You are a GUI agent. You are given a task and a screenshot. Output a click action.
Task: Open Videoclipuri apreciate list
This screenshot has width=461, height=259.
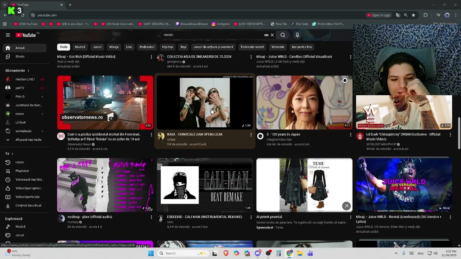[x=24, y=188]
